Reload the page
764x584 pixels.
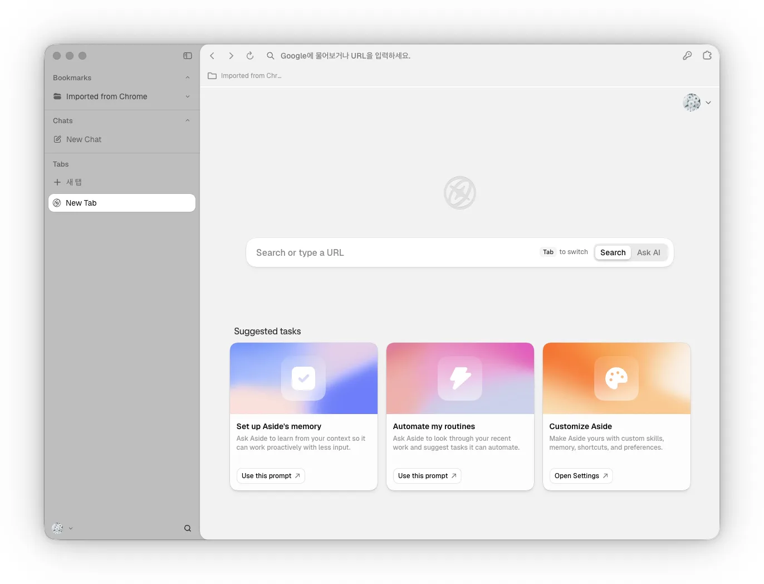click(250, 56)
